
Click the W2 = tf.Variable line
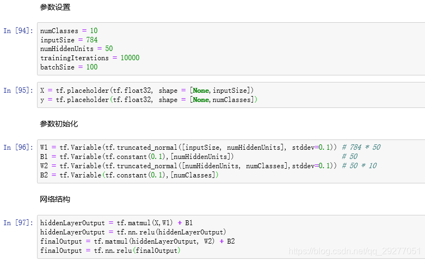[x=208, y=165]
